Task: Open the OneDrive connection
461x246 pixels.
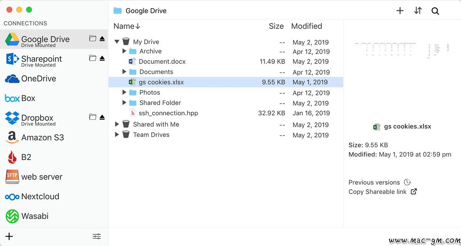Action: click(x=54, y=78)
